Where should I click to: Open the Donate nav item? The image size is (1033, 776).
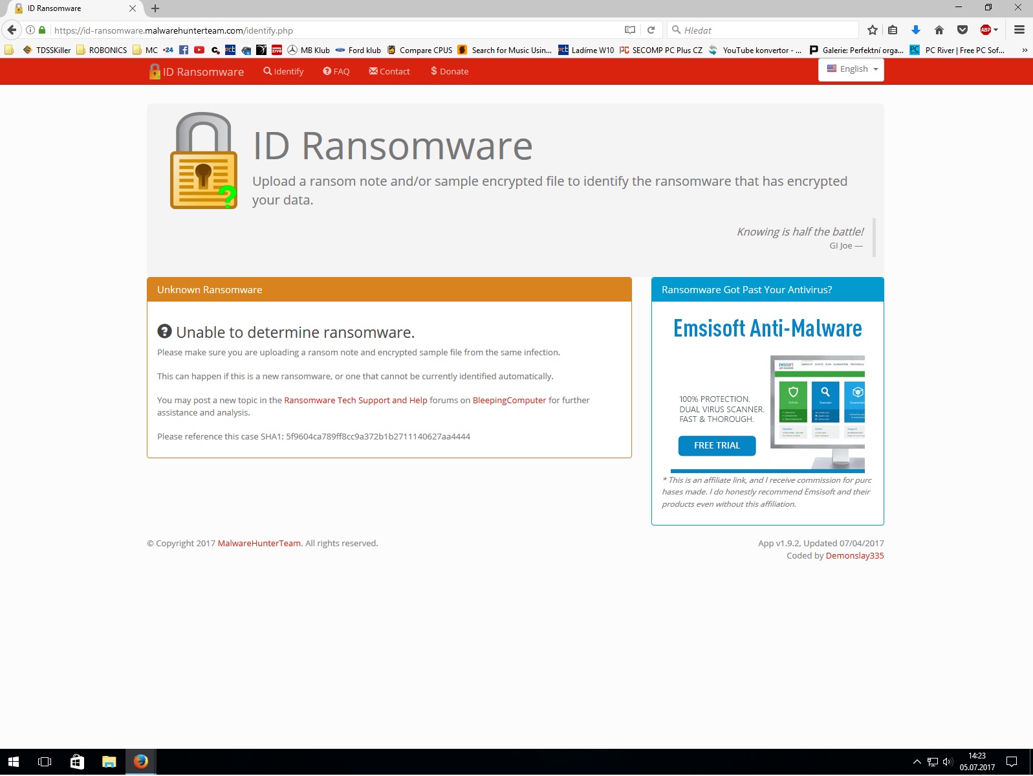(450, 71)
